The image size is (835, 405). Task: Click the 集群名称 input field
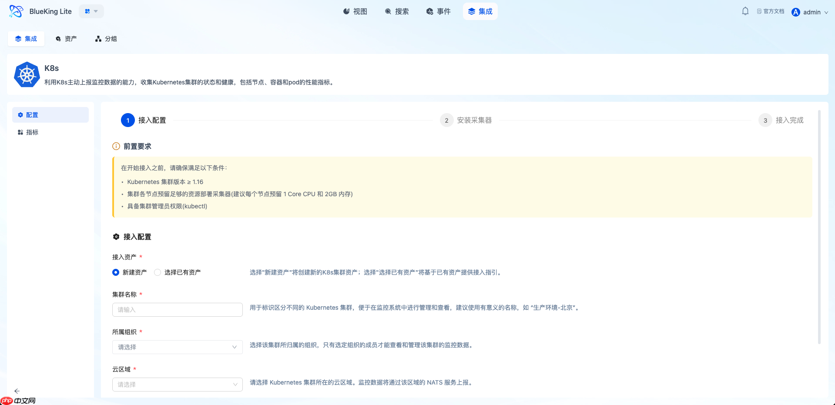tap(177, 309)
